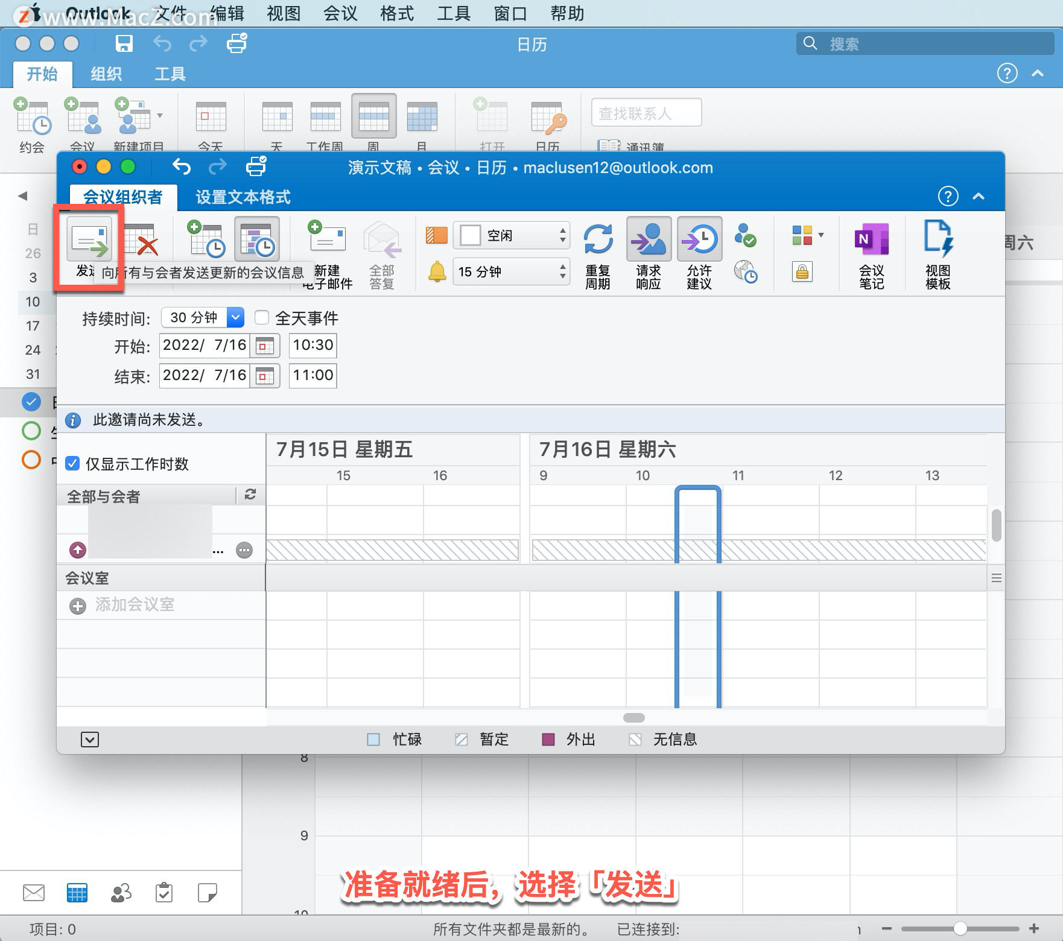This screenshot has height=941, width=1063.
Task: Click the time zone globe icon
Action: [745, 271]
